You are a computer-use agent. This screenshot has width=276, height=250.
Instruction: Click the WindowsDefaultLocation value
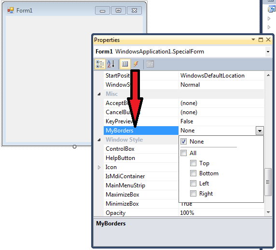coord(212,76)
